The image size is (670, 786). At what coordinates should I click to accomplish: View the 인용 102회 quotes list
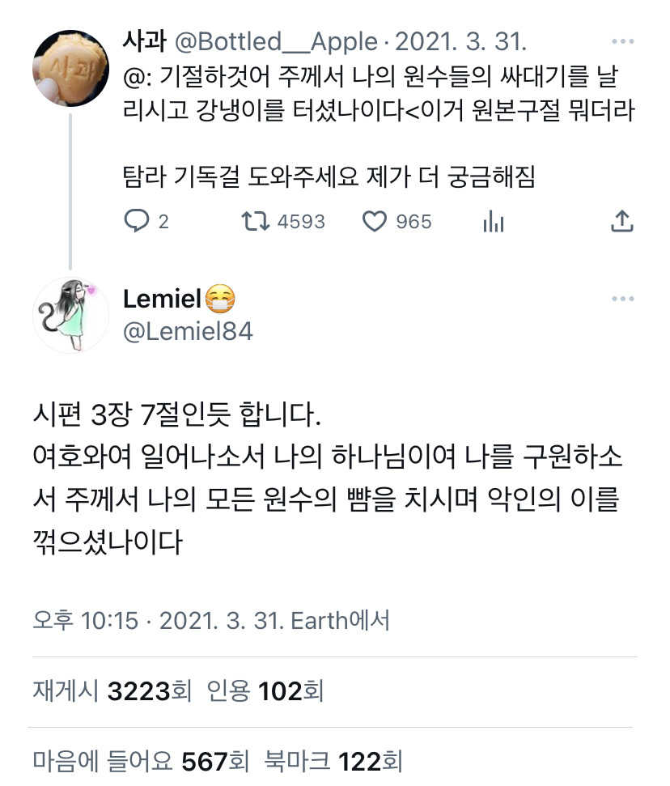point(265,690)
